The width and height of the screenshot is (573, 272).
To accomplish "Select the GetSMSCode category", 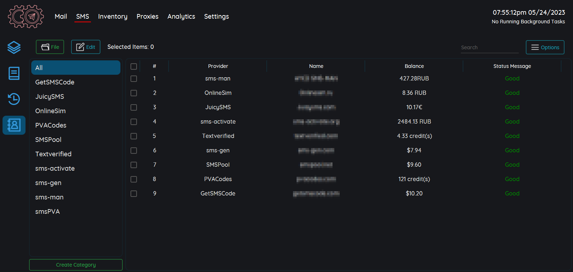I will point(76,82).
